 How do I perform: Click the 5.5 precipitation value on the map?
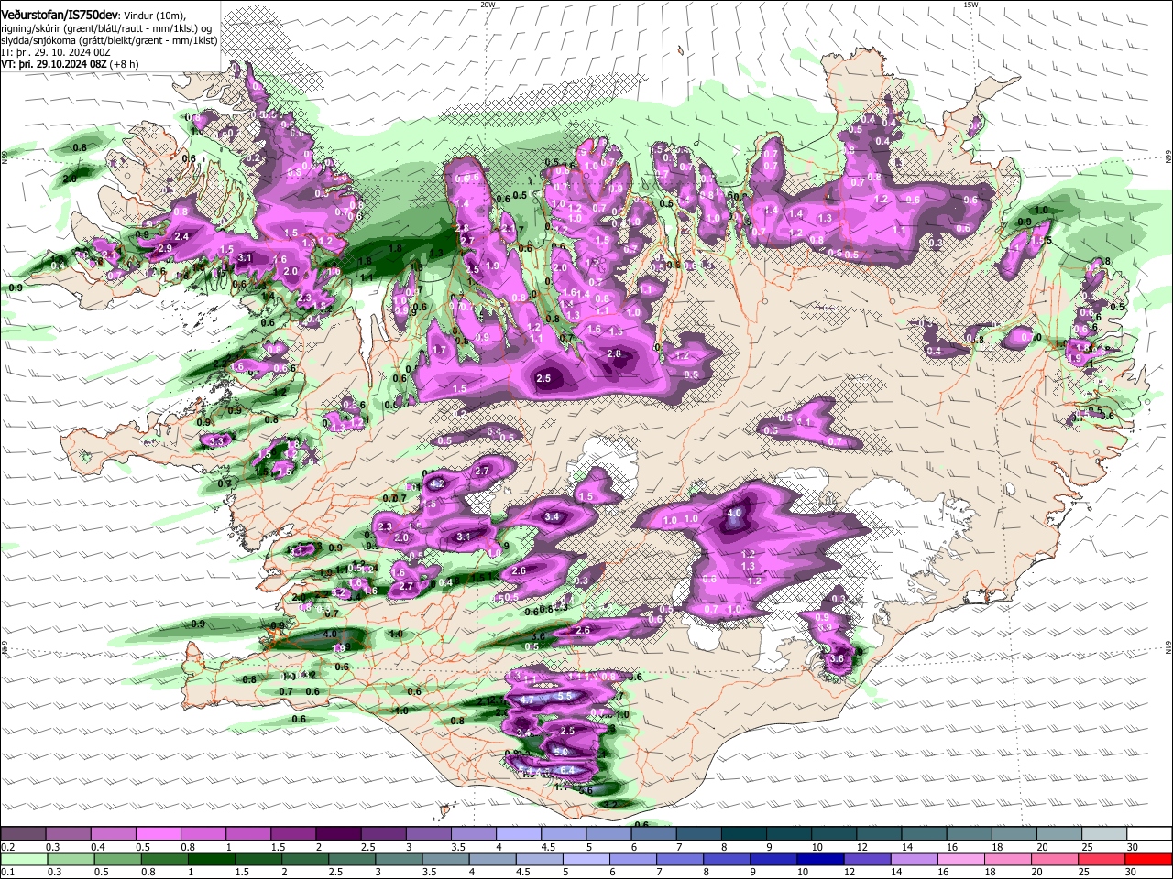click(x=565, y=696)
